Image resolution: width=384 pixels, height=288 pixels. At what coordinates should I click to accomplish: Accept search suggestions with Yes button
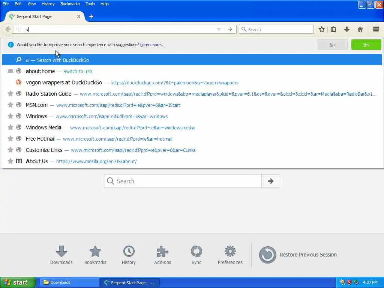pyautogui.click(x=366, y=45)
